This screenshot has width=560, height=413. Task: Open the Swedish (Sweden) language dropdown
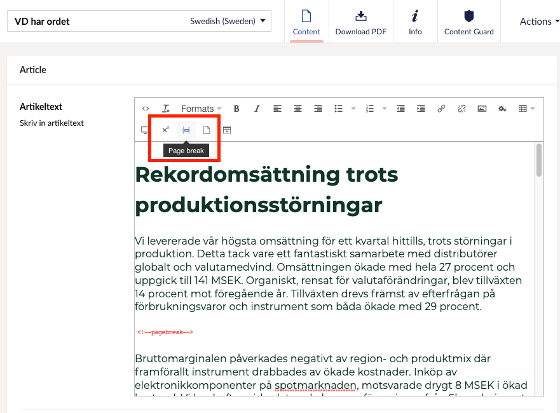pyautogui.click(x=228, y=21)
